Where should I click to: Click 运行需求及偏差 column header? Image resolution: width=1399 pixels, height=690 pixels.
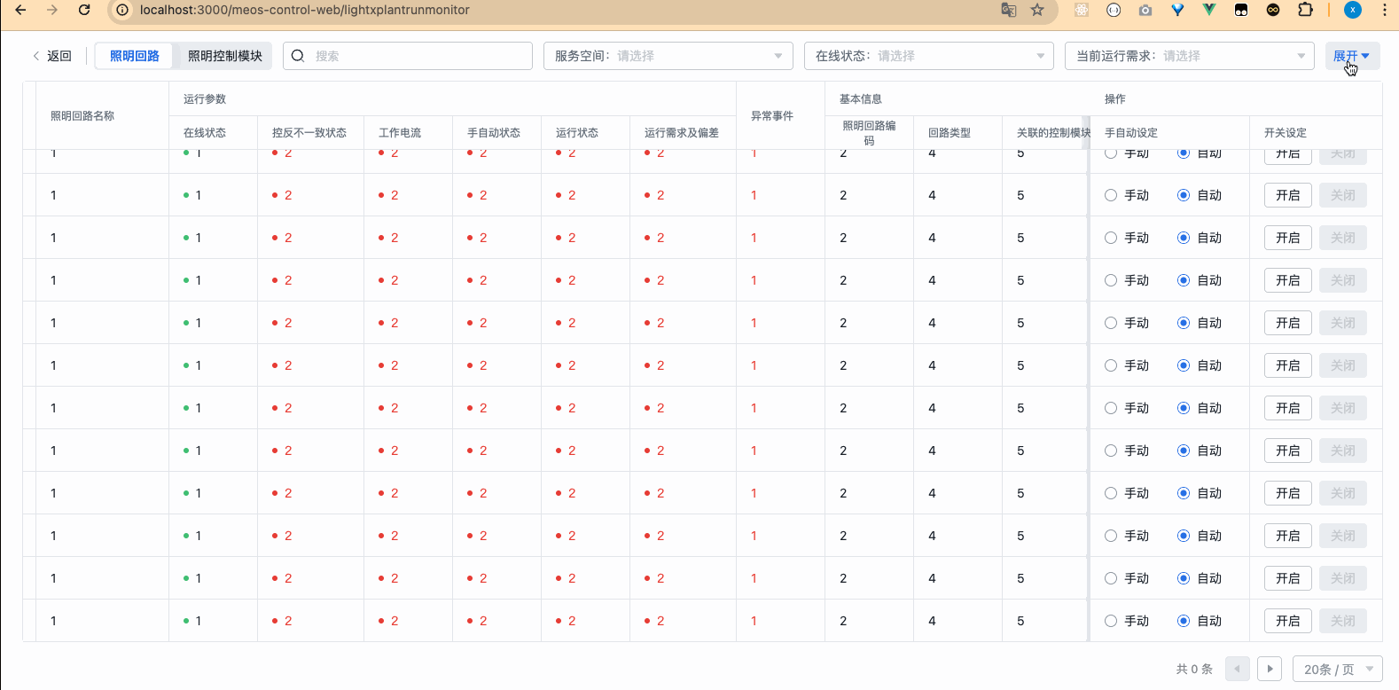click(x=682, y=132)
